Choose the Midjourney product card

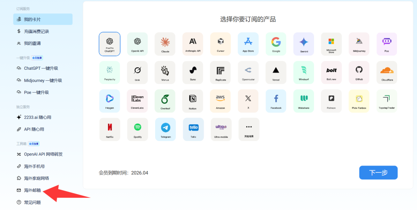pos(359,44)
